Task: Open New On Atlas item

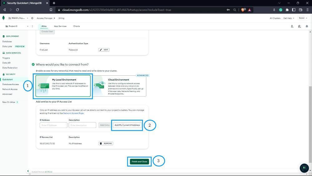Action: point(9,102)
